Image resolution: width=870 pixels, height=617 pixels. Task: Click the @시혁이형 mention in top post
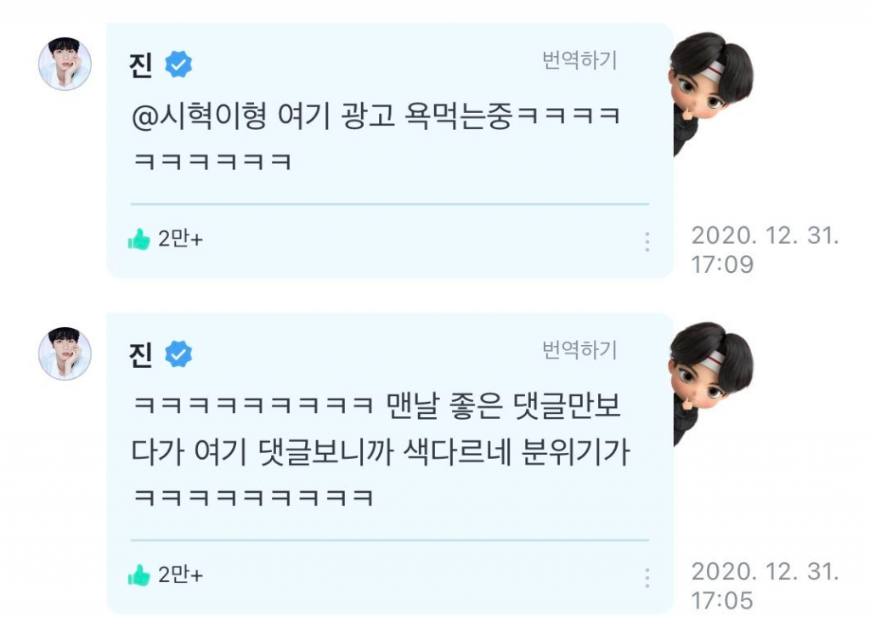tap(199, 116)
